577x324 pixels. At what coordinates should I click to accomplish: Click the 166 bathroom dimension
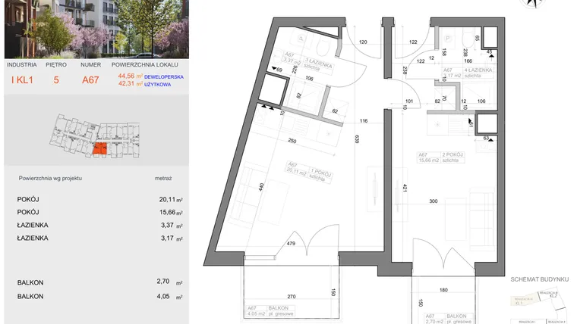pyautogui.click(x=468, y=61)
